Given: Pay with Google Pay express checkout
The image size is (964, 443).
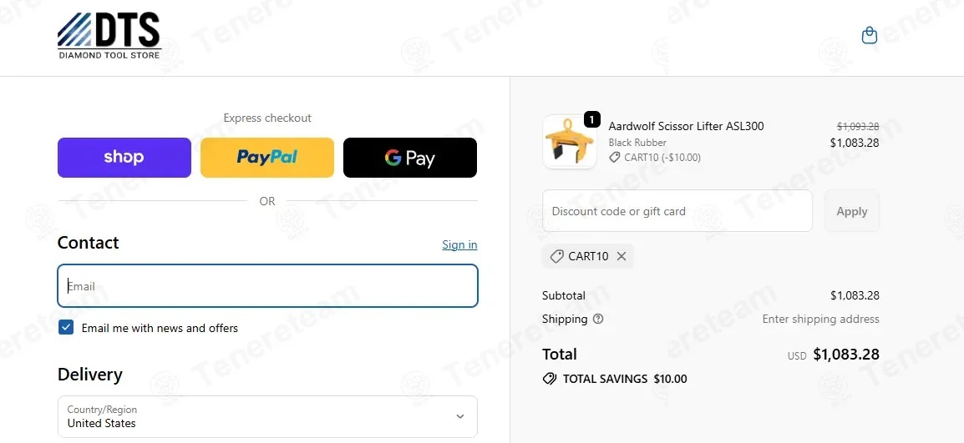Looking at the screenshot, I should tap(410, 158).
